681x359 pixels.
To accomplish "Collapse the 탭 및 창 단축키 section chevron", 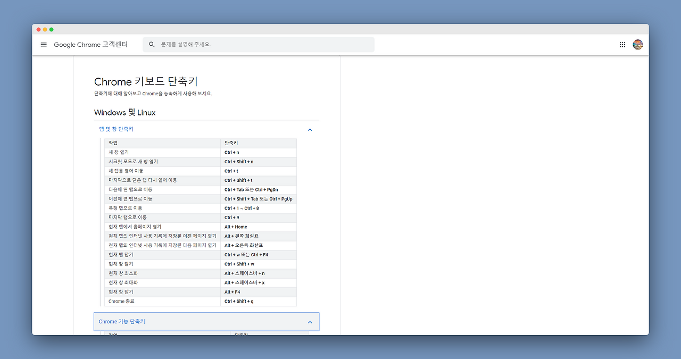I will click(x=310, y=130).
